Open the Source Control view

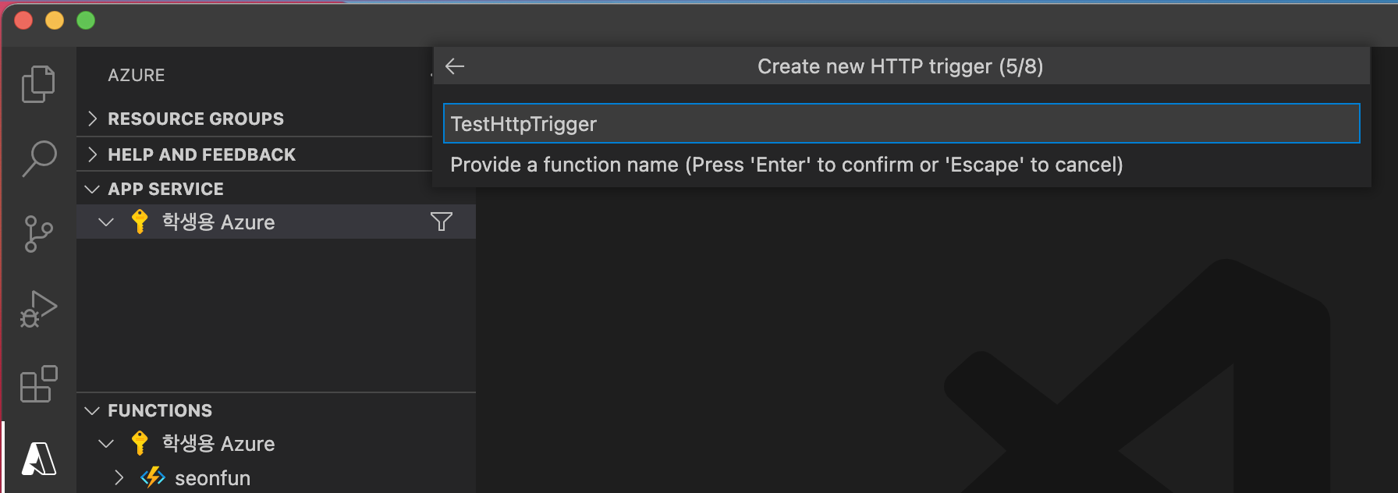[38, 233]
